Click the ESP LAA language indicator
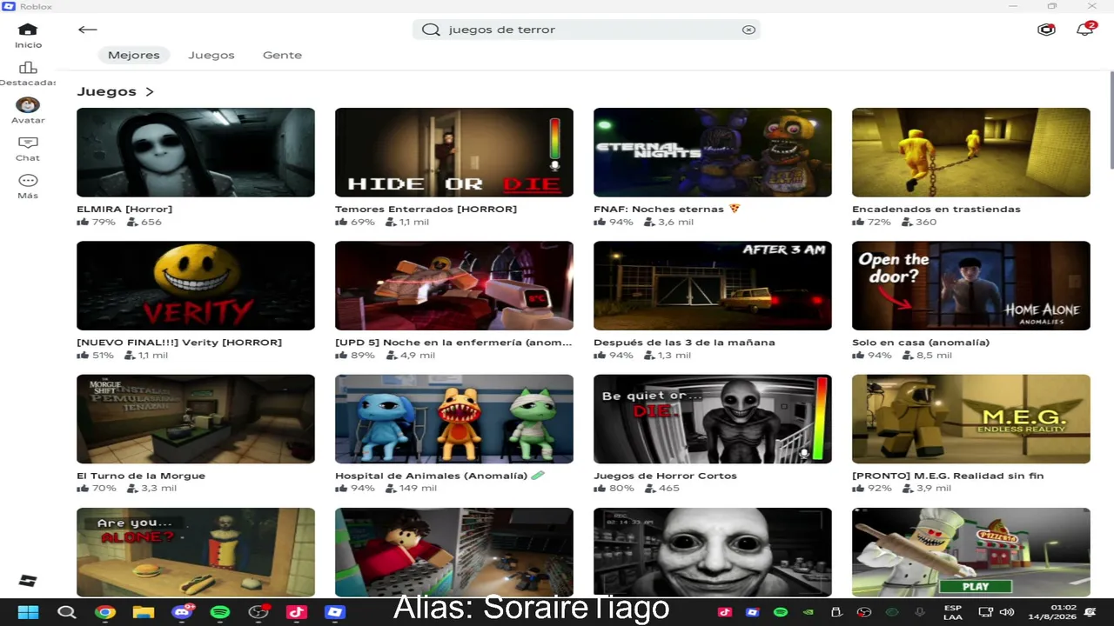Image resolution: width=1114 pixels, height=626 pixels. pyautogui.click(x=953, y=612)
